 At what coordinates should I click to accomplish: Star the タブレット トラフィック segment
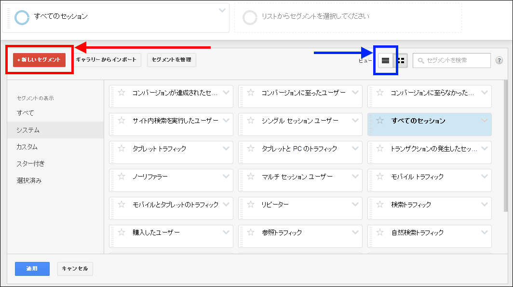click(x=122, y=149)
